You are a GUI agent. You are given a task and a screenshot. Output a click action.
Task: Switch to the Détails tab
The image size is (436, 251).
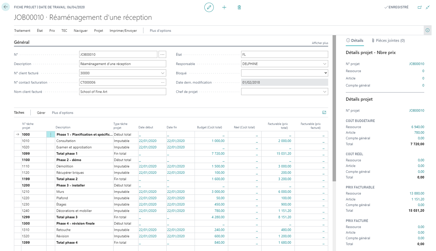(355, 40)
